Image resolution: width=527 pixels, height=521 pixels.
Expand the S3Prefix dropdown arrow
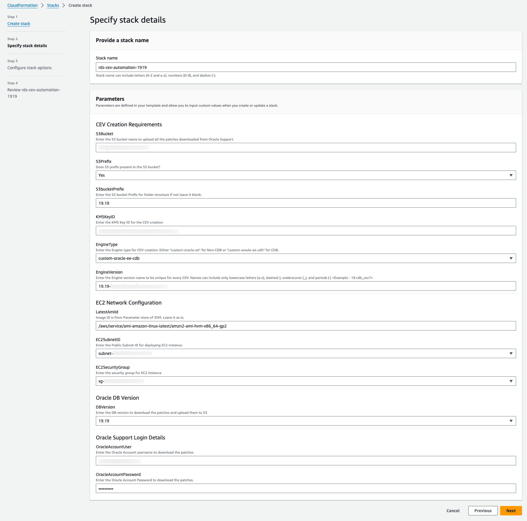(511, 175)
